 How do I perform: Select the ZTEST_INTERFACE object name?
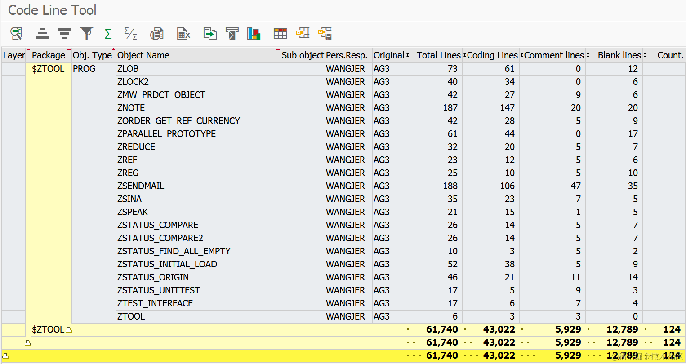coord(155,303)
